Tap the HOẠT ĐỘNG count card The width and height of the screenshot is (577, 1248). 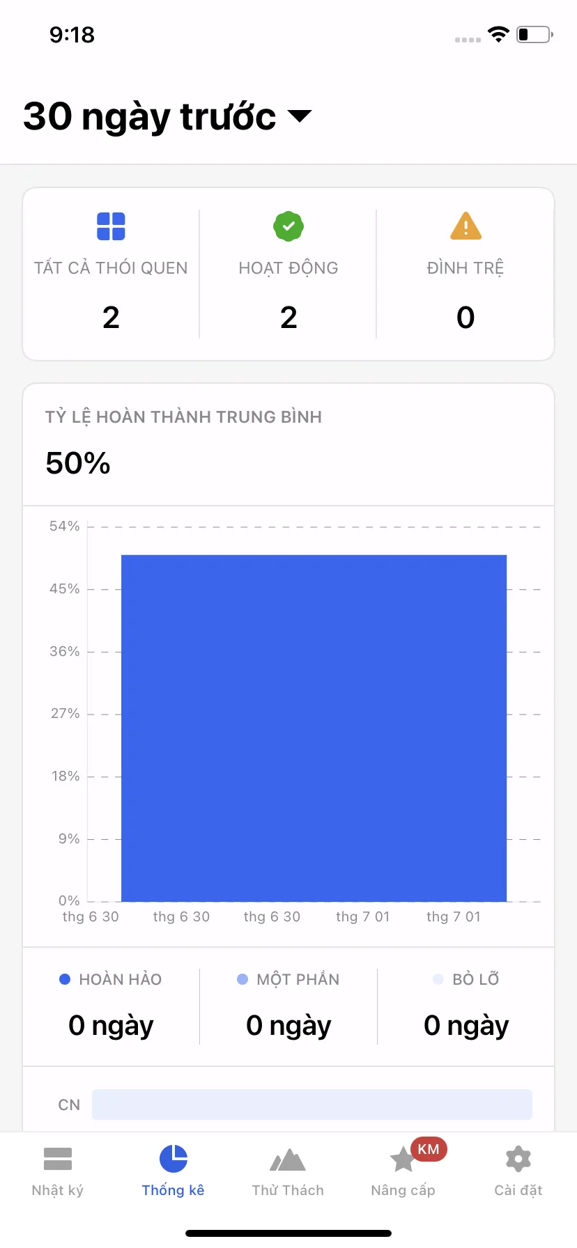point(288,274)
